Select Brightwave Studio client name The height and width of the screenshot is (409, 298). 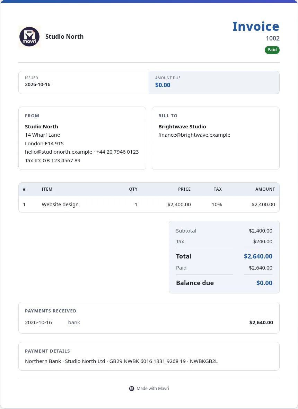182,127
